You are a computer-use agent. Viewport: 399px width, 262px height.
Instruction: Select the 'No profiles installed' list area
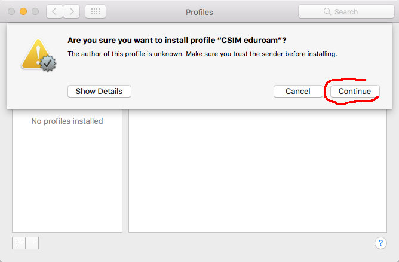pyautogui.click(x=67, y=170)
